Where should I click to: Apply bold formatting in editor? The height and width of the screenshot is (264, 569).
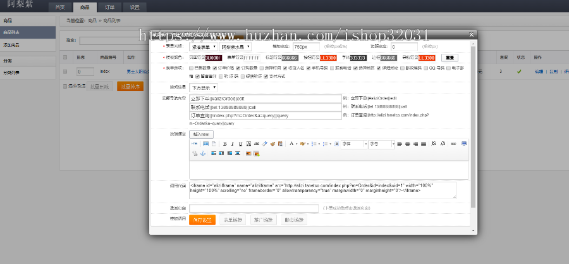[x=224, y=144]
